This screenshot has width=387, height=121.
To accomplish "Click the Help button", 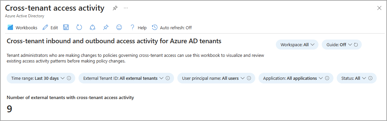I will point(138,28).
